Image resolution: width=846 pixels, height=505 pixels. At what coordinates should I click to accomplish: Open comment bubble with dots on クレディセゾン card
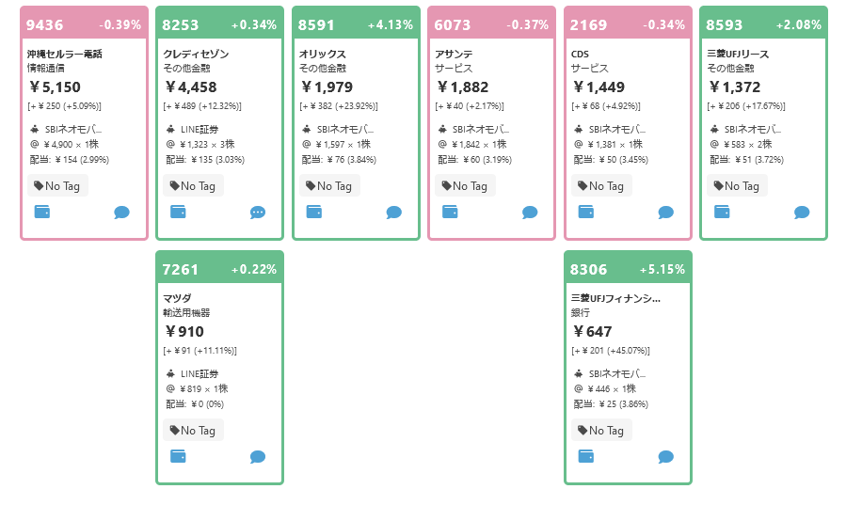pyautogui.click(x=258, y=213)
